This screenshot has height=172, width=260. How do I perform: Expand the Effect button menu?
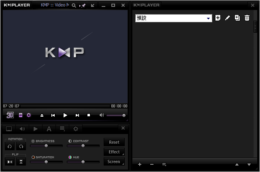[x=114, y=152]
